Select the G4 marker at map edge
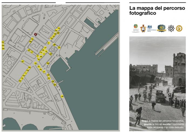This screenshot has height=134, width=189. tap(3, 42)
